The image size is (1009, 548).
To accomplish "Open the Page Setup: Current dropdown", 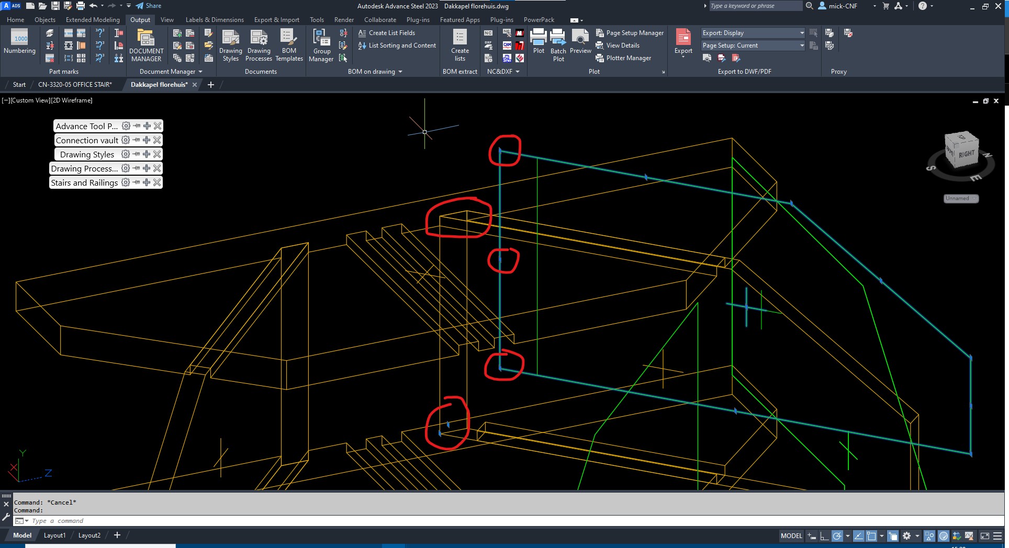I will (753, 45).
